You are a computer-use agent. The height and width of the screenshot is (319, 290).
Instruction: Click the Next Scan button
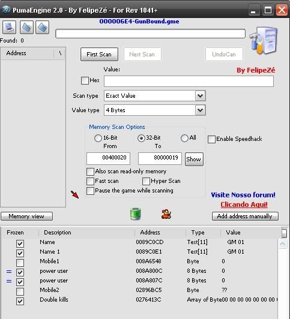142,55
